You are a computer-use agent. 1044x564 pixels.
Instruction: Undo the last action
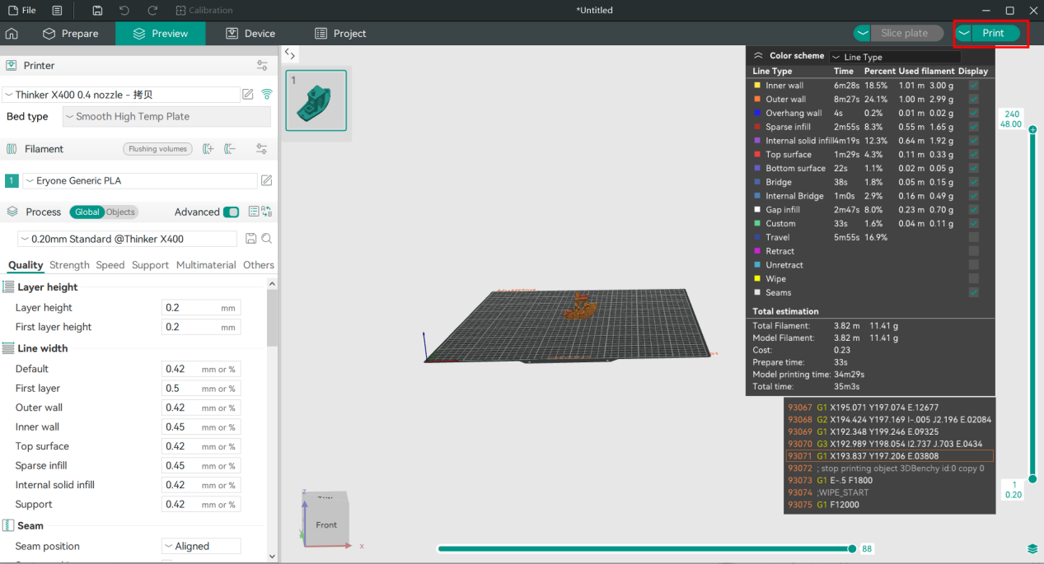click(124, 11)
